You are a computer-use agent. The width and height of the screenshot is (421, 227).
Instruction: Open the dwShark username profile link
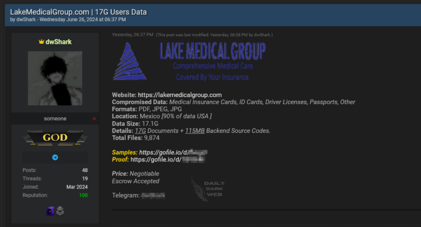click(58, 42)
